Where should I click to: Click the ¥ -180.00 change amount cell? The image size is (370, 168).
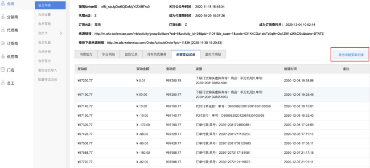coord(143,153)
